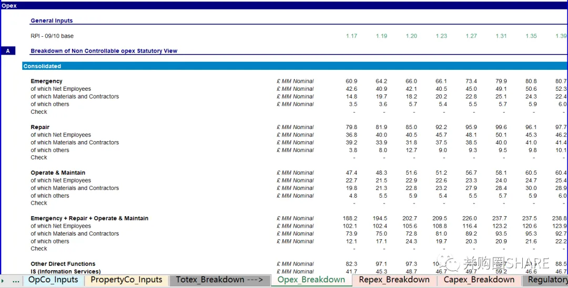
Task: Click the Repair row '£ MM Nominal' unit
Action: pos(295,127)
